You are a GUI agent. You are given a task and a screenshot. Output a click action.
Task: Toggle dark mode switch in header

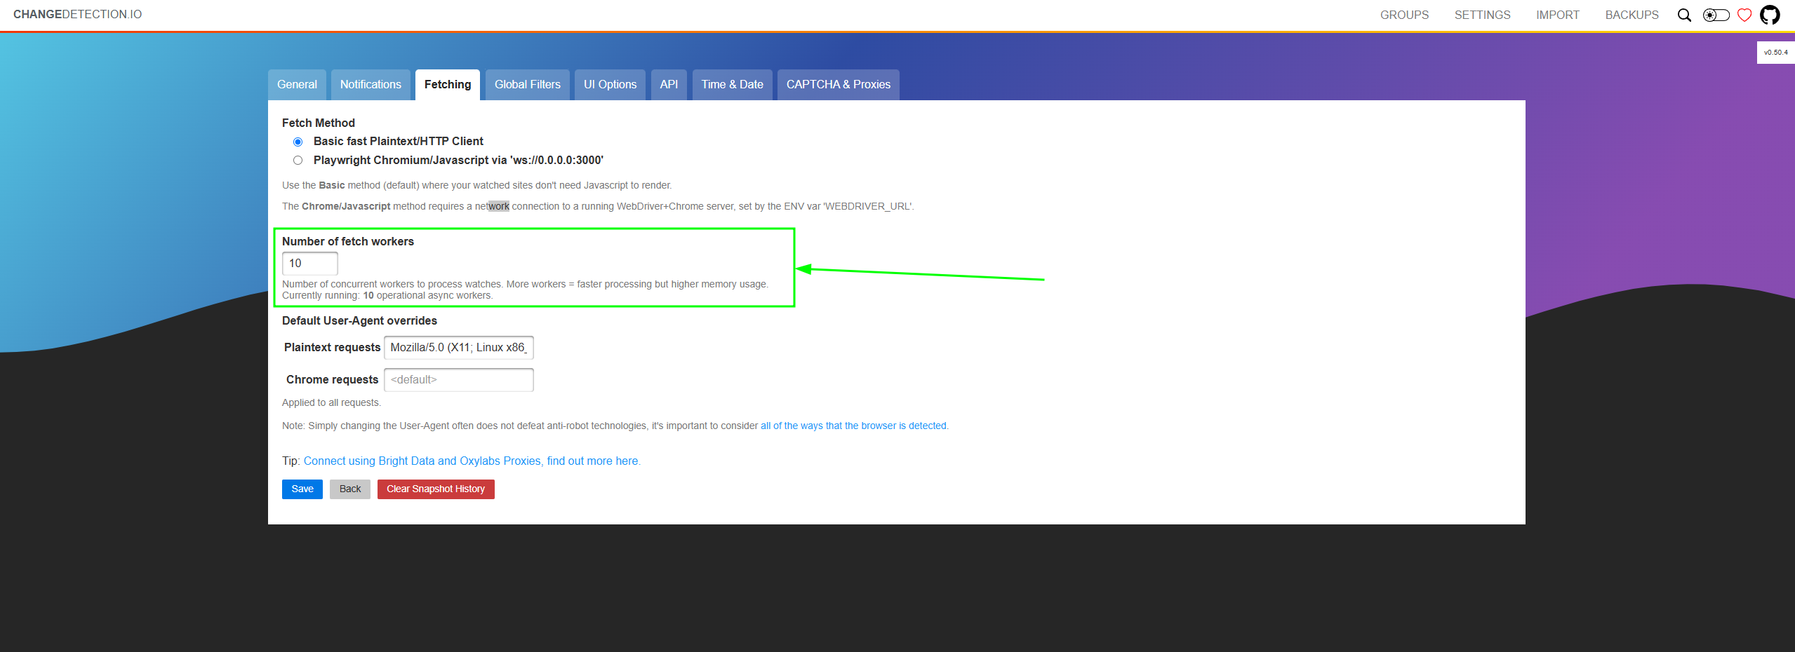pyautogui.click(x=1716, y=15)
